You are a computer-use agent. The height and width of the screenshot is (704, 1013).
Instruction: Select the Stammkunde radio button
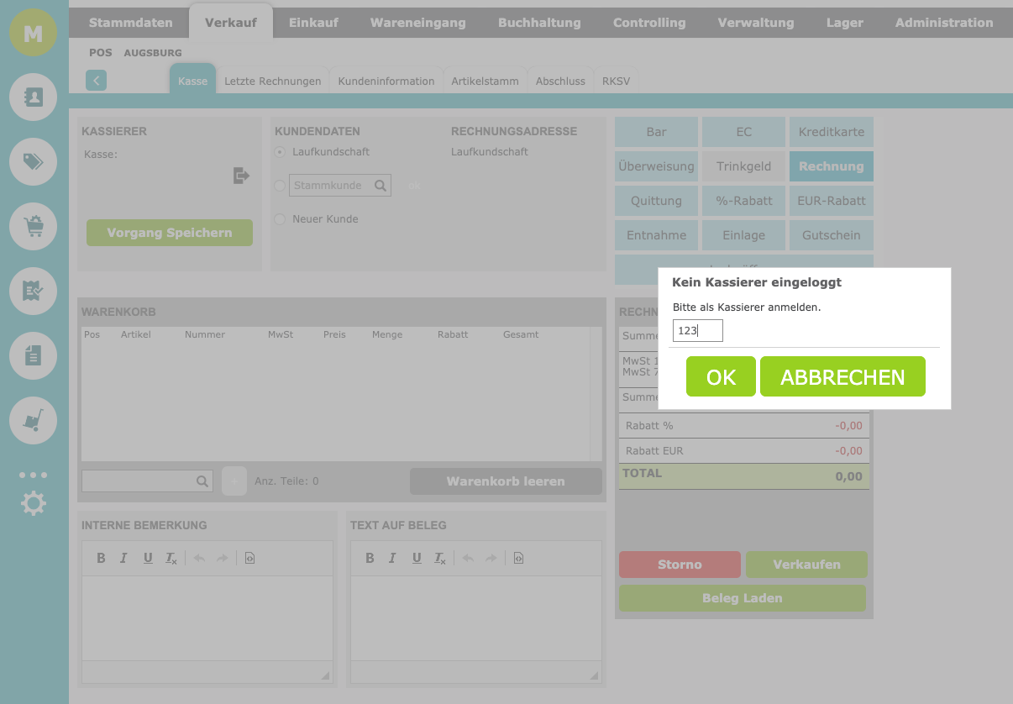coord(280,186)
